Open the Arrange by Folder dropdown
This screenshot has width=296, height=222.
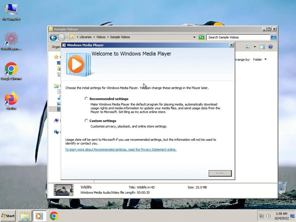coord(260,60)
